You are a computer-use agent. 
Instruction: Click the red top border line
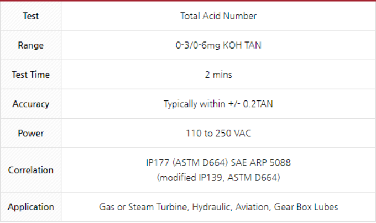(188, 1)
